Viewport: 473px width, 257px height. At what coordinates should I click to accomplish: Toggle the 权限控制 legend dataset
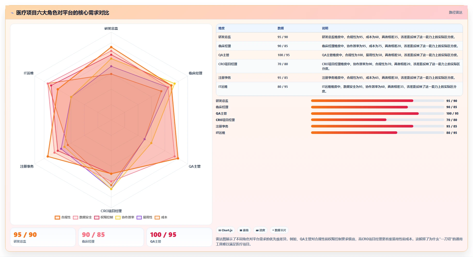[x=104, y=217]
